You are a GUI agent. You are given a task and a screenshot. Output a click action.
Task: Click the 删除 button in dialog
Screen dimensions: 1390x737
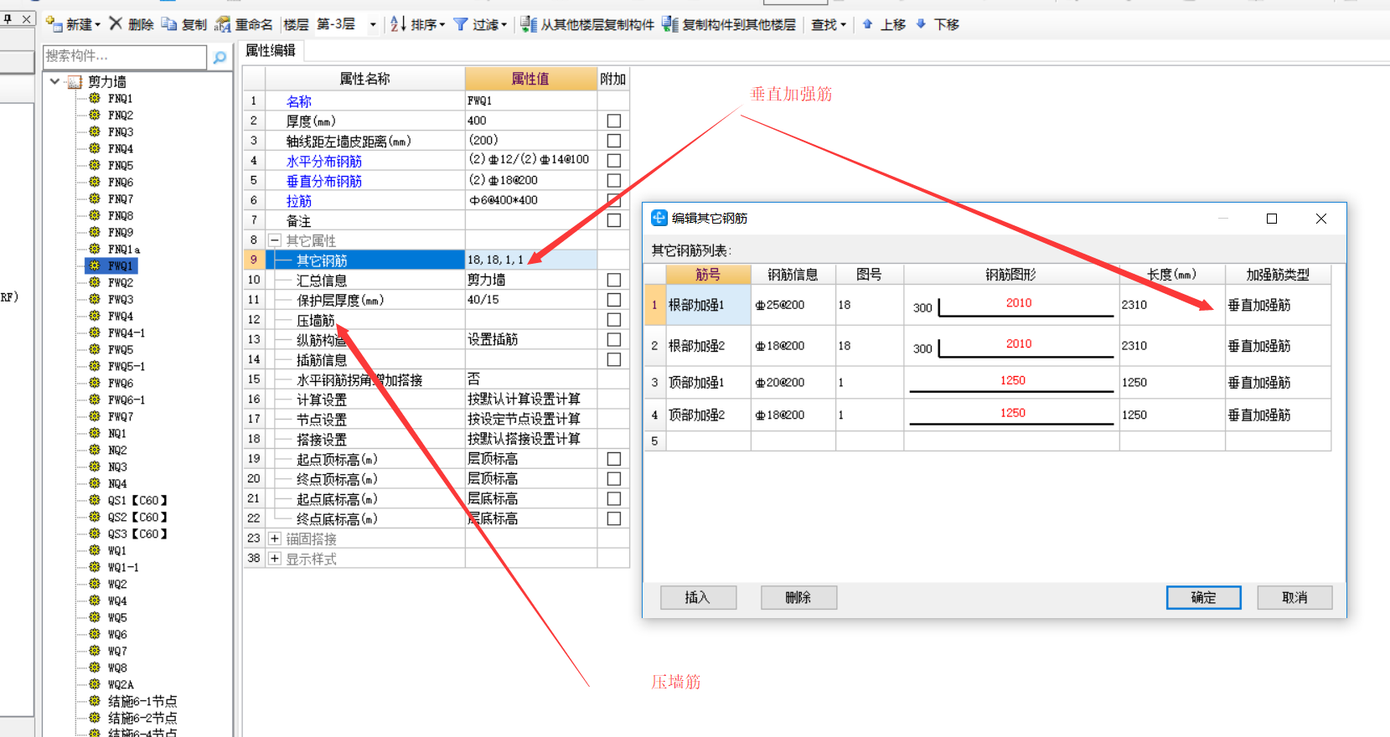pyautogui.click(x=798, y=597)
